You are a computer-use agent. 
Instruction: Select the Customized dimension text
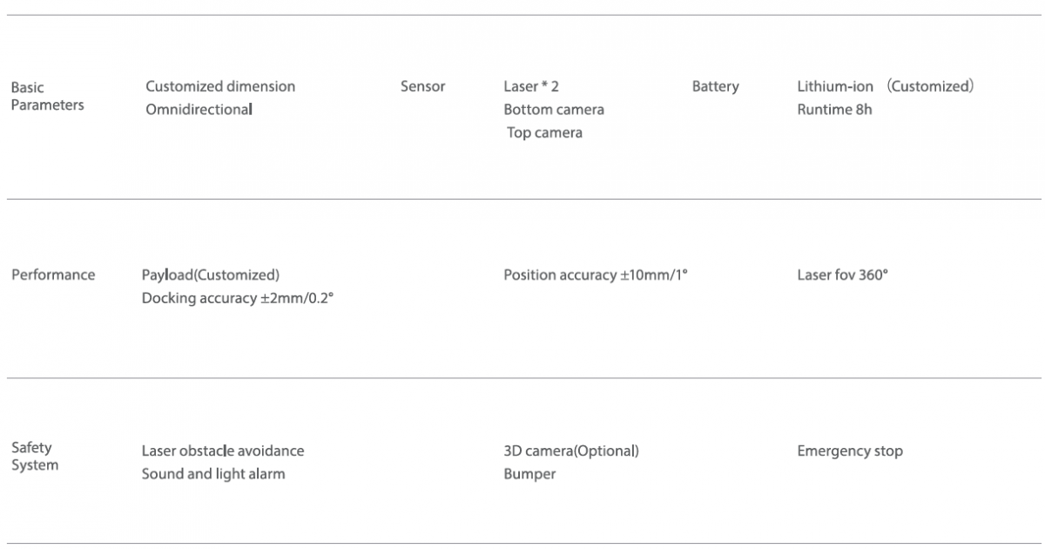pyautogui.click(x=220, y=86)
